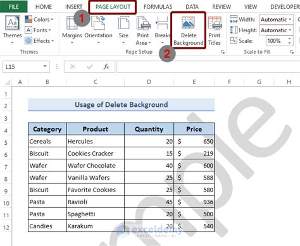Cancel the formula bar entry
The height and width of the screenshot is (246, 300).
73,67
